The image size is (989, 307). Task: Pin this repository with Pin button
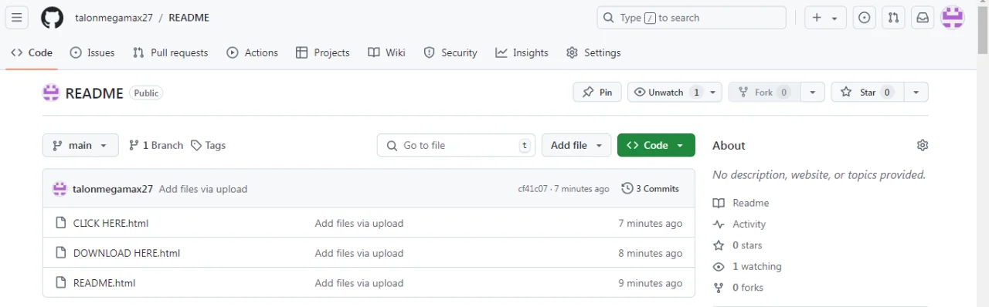[596, 92]
